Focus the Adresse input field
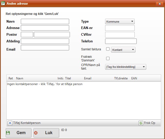165x139 pixels. tap(45, 28)
